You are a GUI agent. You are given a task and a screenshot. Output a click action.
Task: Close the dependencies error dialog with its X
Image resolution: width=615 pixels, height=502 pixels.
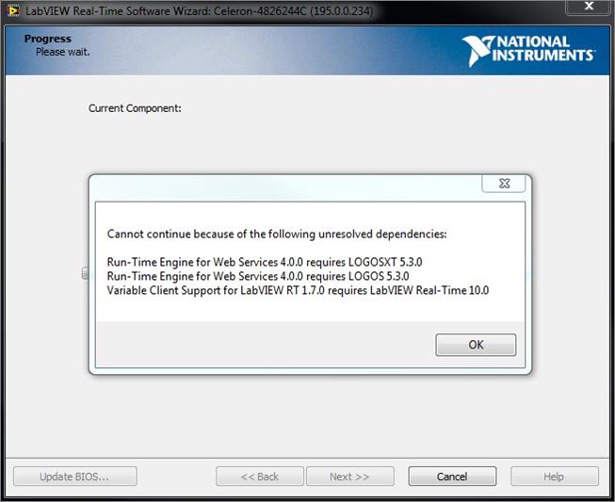pyautogui.click(x=504, y=184)
